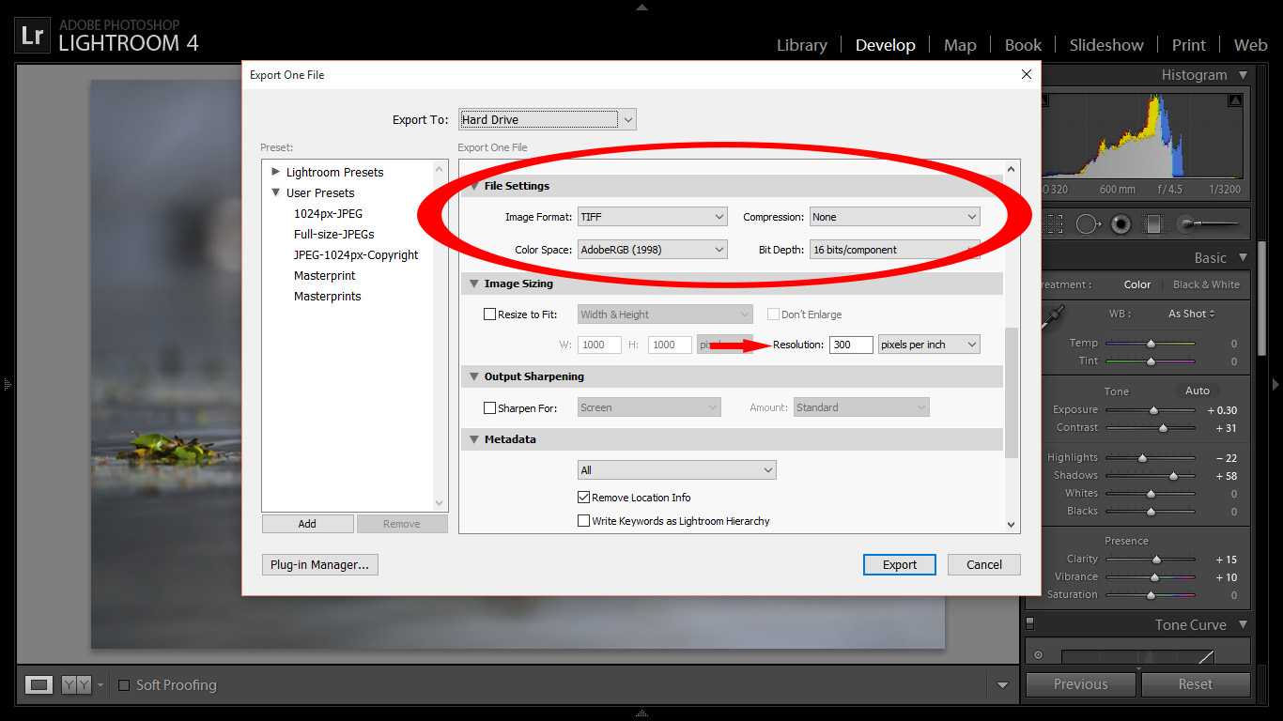
Task: Open the Export To dropdown
Action: pos(548,119)
